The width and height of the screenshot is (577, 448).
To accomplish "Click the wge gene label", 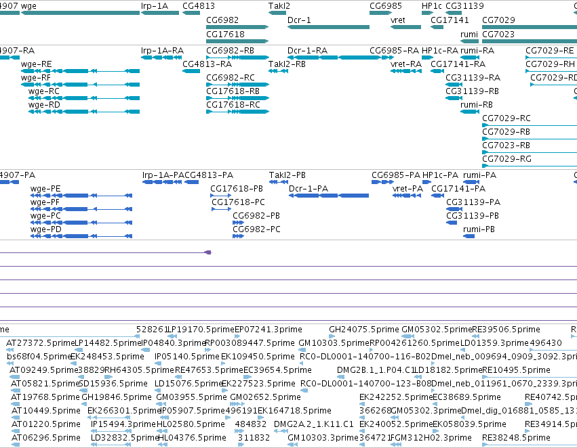I will (28, 6).
